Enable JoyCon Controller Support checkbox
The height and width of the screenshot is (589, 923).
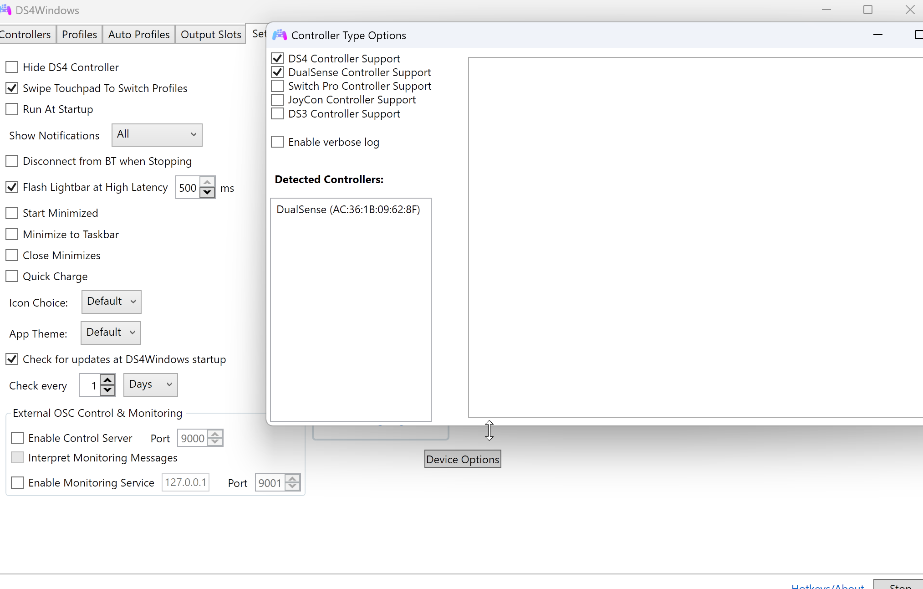pos(277,100)
